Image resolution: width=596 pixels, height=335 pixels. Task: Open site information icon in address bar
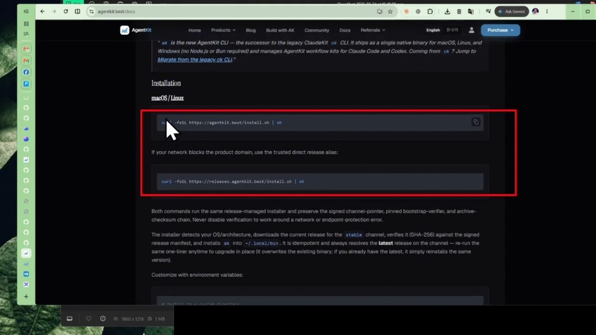tap(91, 11)
